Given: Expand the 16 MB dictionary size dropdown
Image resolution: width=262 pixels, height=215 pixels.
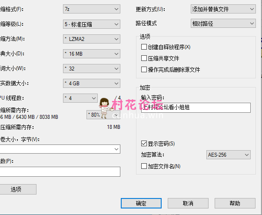Looking at the screenshot, I should (x=90, y=54).
